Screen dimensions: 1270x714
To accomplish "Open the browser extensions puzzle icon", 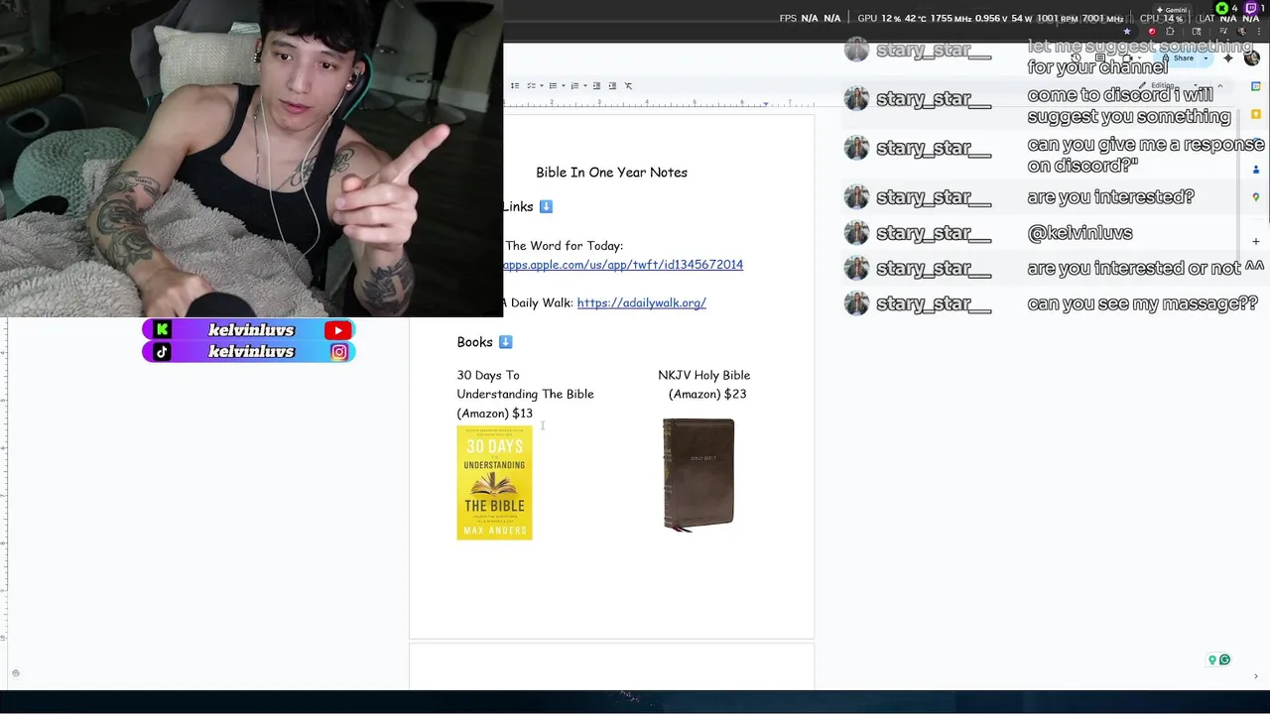I will [1170, 31].
